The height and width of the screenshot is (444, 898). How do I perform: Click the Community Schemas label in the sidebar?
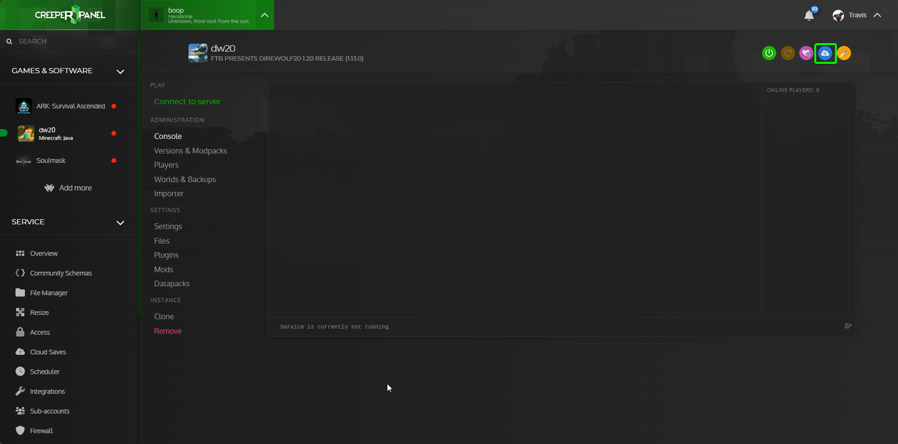click(x=61, y=273)
